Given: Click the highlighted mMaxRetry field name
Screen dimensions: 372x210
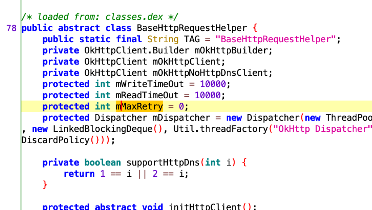Looking at the screenshot, I should point(139,106).
